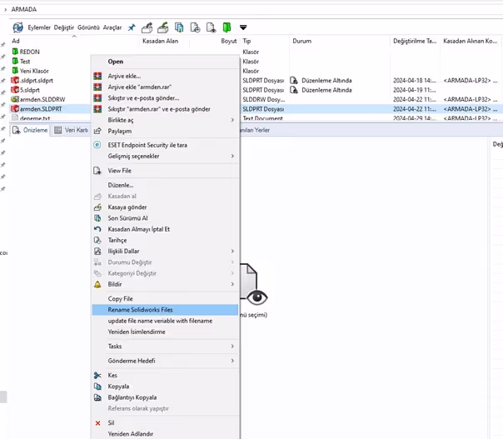Sort by Değiştirilme Tarihi column header

pos(415,41)
